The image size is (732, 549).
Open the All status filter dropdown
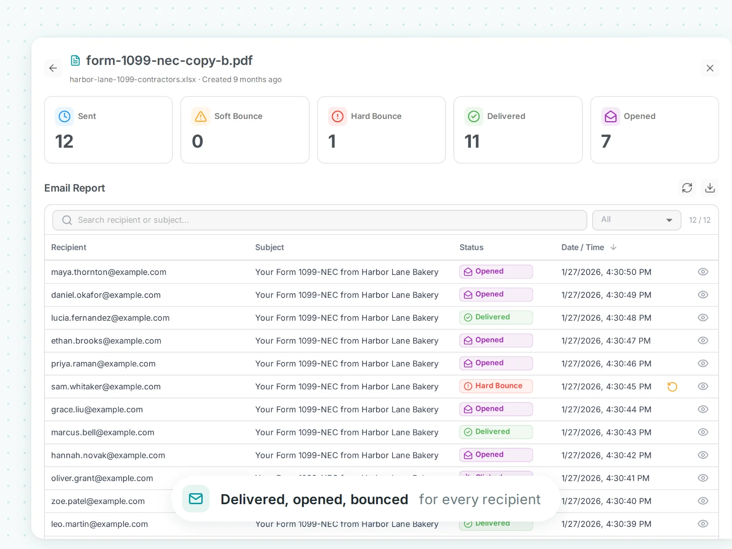tap(636, 220)
